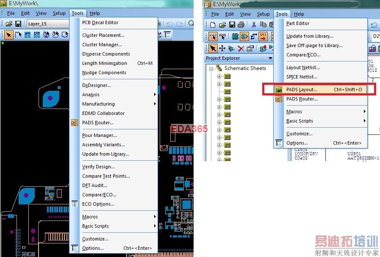The image size is (380, 257).
Task: Collapse the Schematic Sheets tree node
Action: pos(211,69)
